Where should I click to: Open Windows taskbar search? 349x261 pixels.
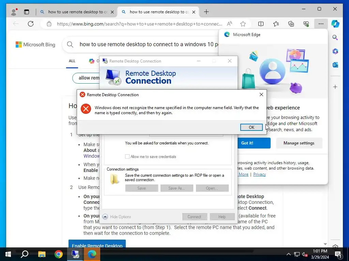point(25,254)
